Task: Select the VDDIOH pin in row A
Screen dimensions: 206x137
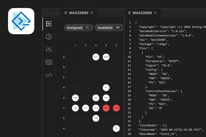Action: pyautogui.click(x=106, y=57)
